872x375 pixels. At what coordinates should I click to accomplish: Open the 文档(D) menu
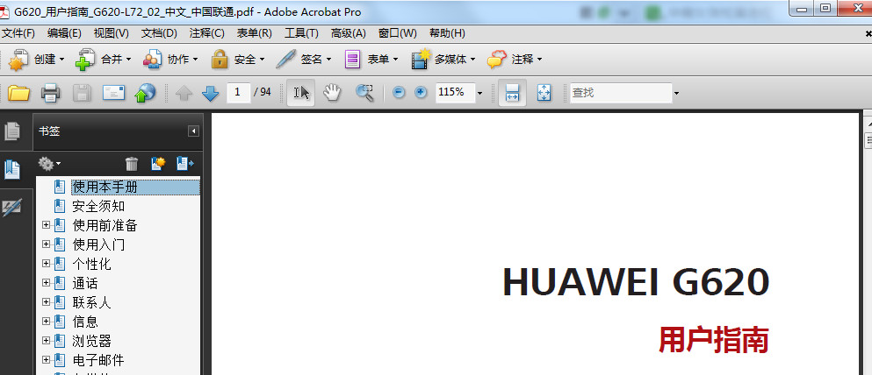coord(159,33)
